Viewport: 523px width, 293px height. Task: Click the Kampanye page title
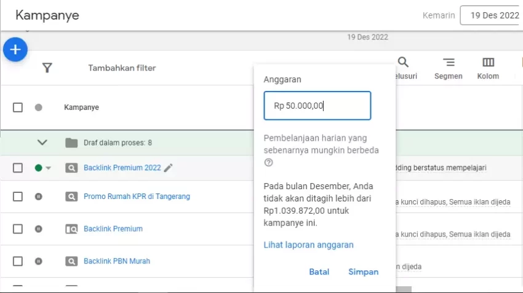[x=47, y=15]
